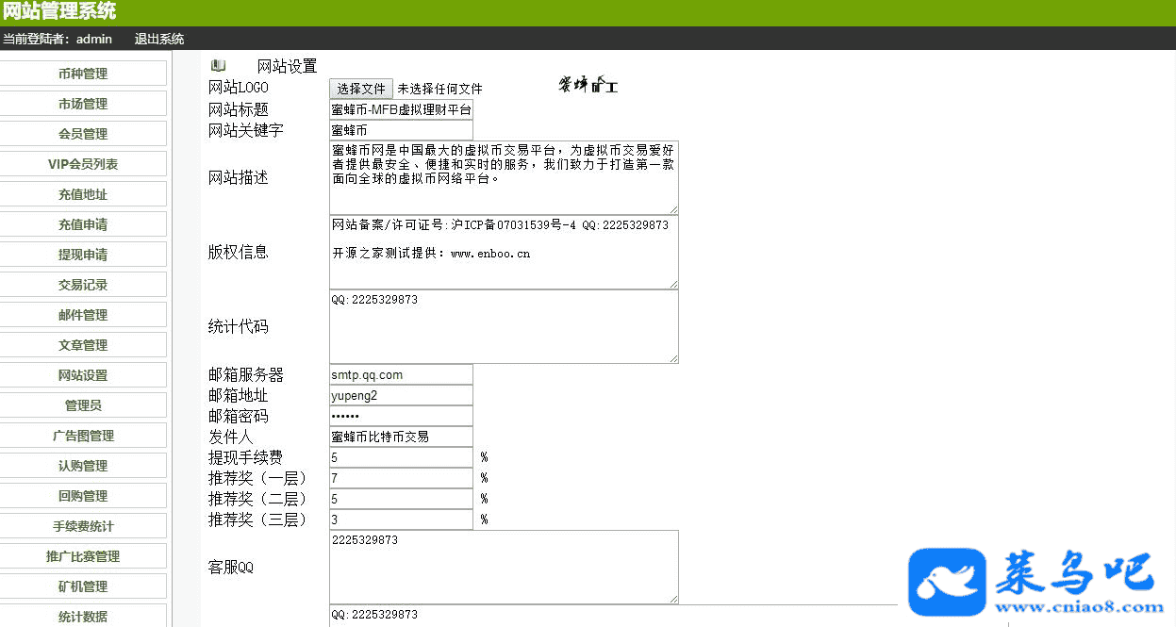Go to 认购管理 section
The height and width of the screenshot is (627, 1176).
coord(83,466)
